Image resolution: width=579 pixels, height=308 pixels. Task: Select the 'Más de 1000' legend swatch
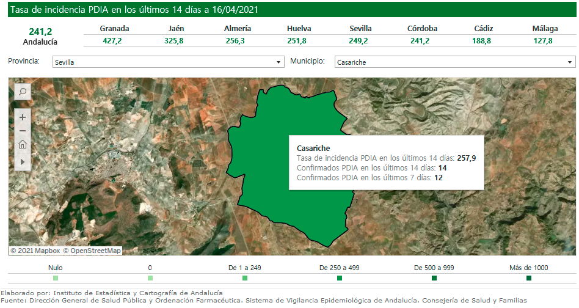tap(529, 279)
